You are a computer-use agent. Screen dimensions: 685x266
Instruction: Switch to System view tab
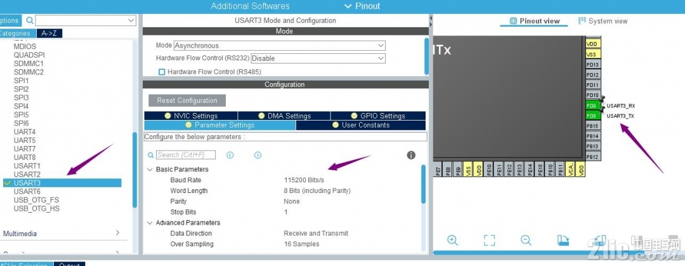tap(603, 21)
